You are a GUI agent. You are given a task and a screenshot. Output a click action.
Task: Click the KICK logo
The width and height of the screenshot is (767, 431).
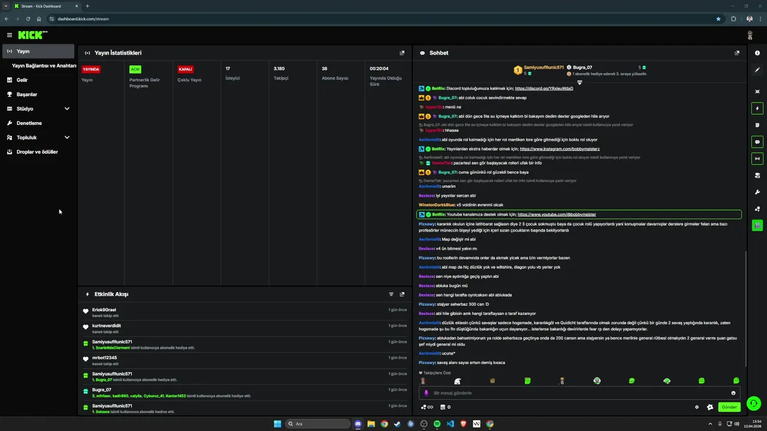point(32,35)
